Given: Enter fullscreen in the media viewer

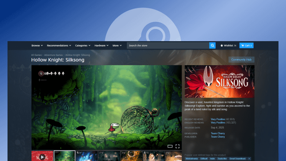Looking at the screenshot, I should click(177, 146).
